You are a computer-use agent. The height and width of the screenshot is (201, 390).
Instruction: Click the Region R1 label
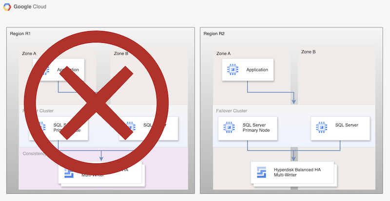[x=20, y=34]
